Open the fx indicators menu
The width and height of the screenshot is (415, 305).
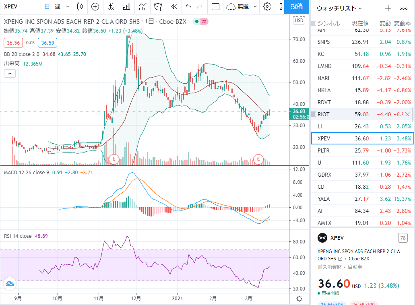click(x=111, y=6)
